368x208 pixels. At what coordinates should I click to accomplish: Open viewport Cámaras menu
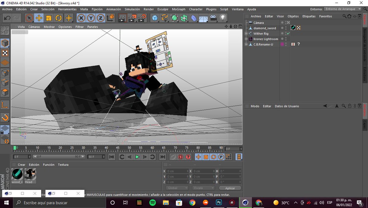tap(34, 27)
